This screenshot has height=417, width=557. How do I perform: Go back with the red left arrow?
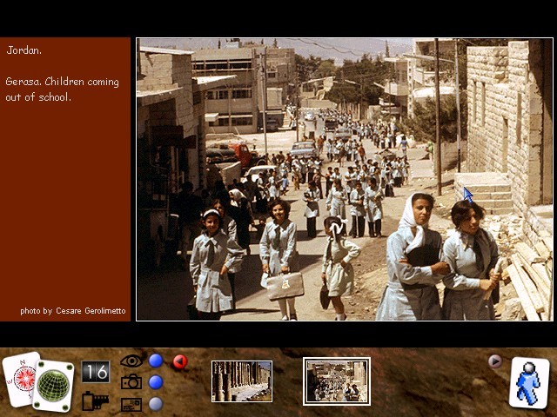(180, 361)
